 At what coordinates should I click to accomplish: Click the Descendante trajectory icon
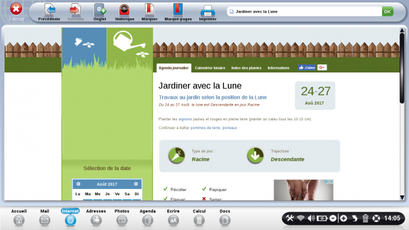(255, 156)
